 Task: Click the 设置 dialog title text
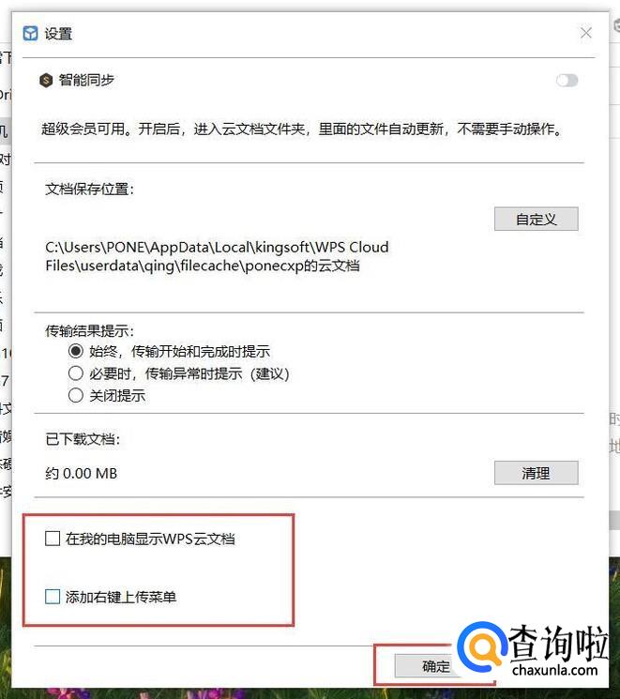click(x=58, y=34)
